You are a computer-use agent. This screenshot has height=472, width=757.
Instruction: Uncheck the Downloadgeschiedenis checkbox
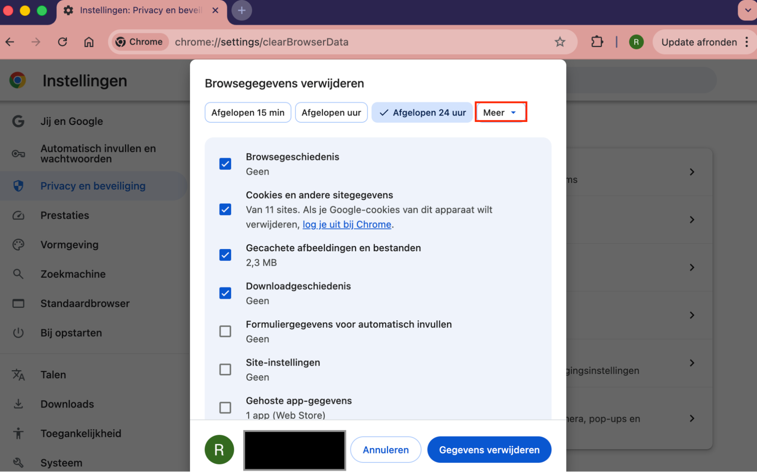(x=225, y=293)
